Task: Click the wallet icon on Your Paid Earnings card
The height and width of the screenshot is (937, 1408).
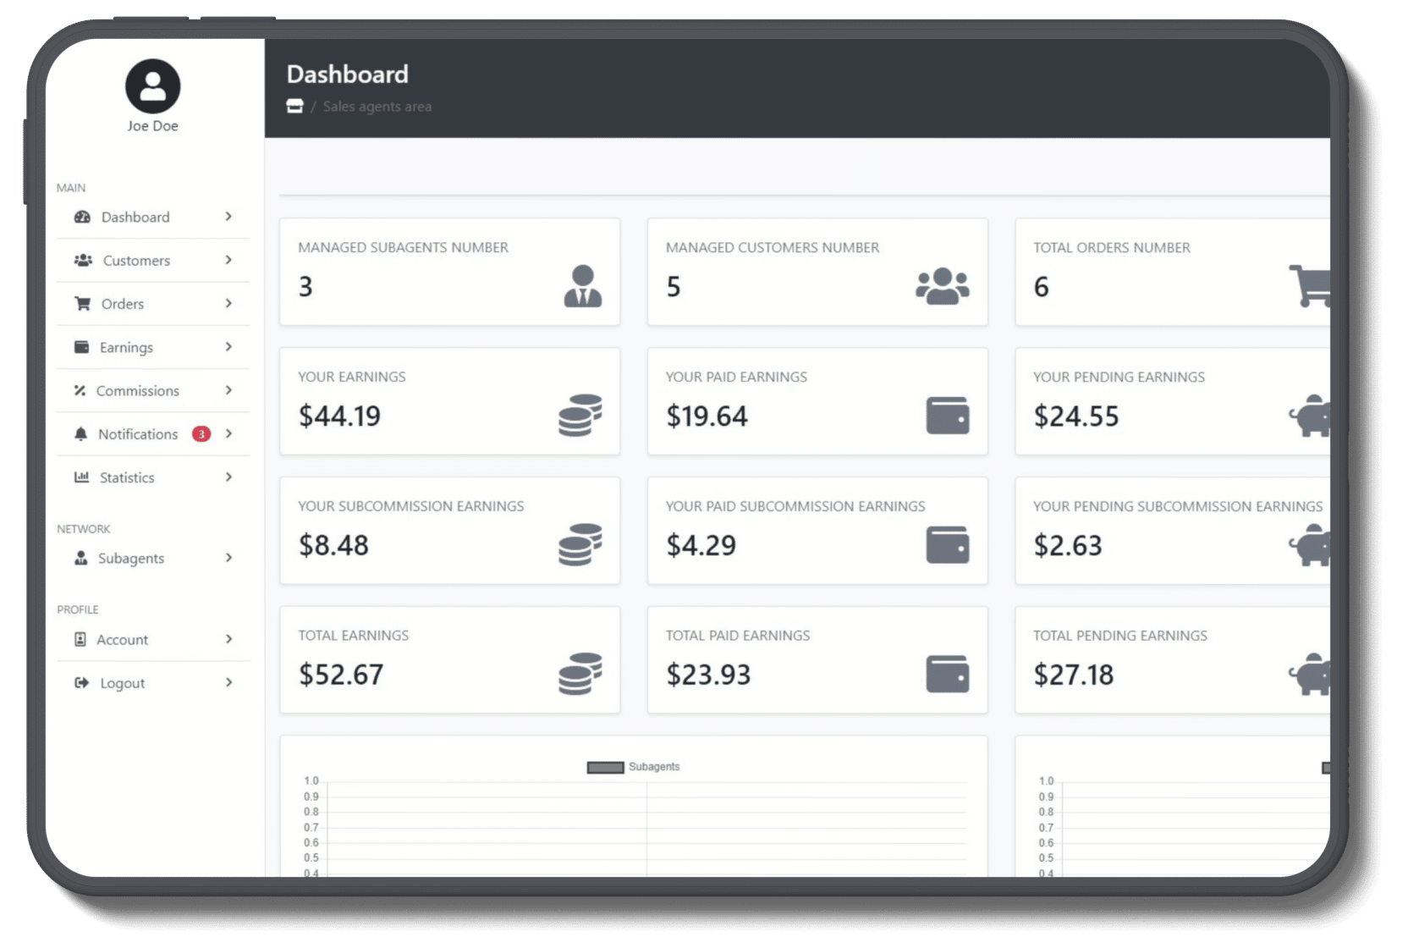Action: (947, 416)
